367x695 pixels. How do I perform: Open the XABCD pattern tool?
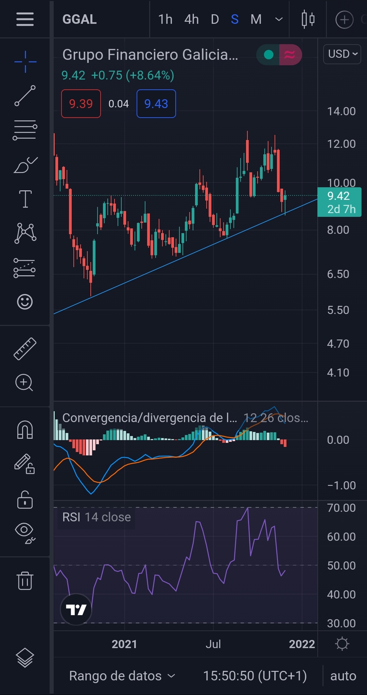pyautogui.click(x=25, y=233)
